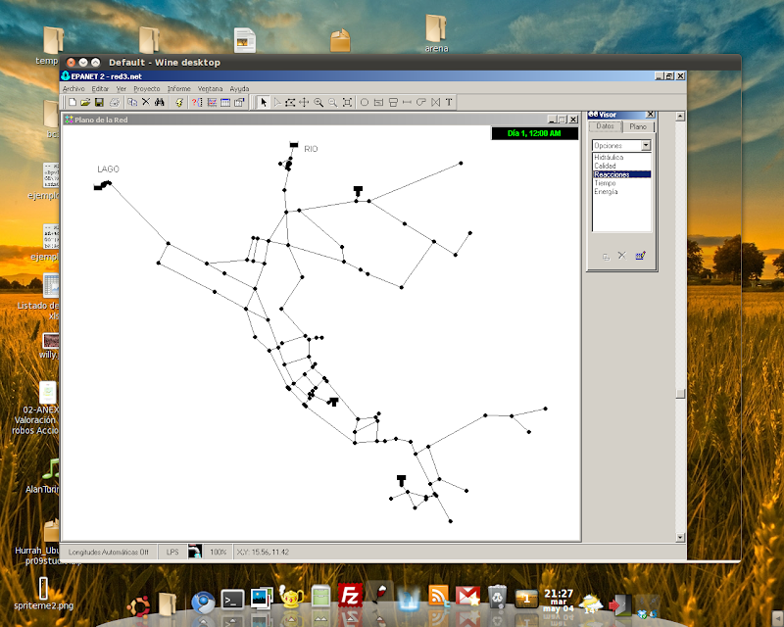This screenshot has width=784, height=627.
Task: Switch to the Datos tab in Visor
Action: [605, 126]
